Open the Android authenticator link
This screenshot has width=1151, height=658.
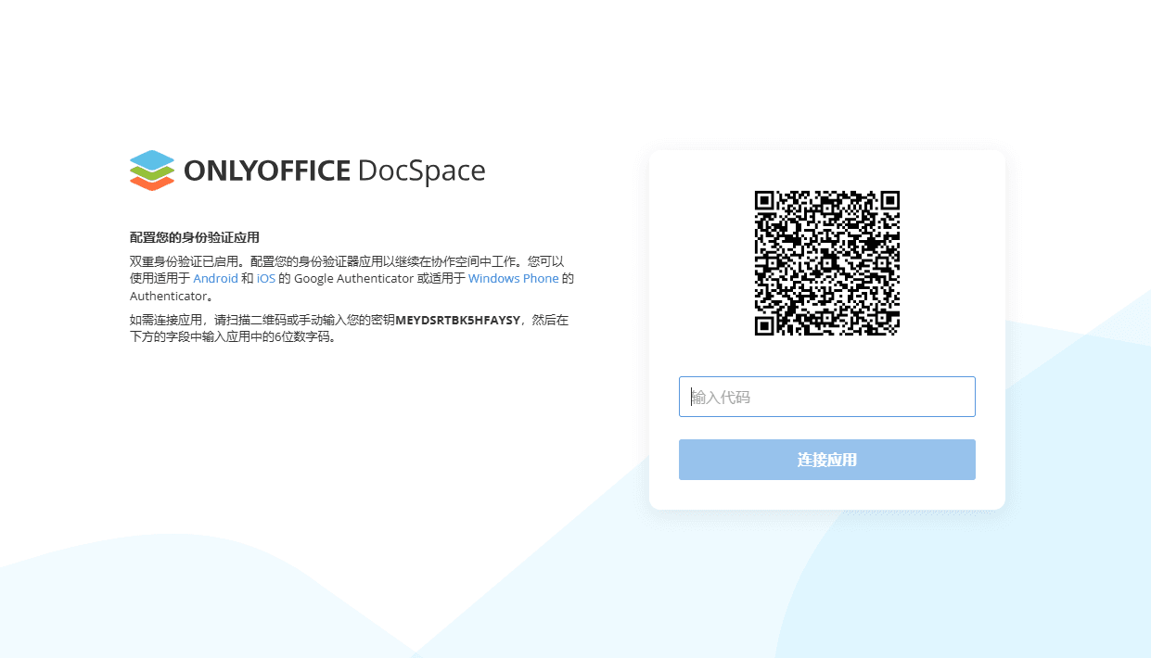(215, 278)
